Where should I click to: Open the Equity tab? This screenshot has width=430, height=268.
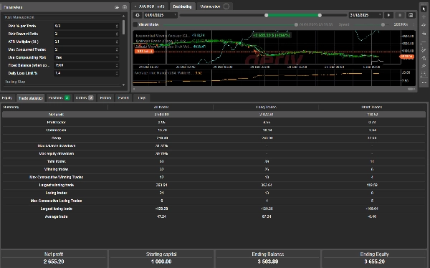[7, 98]
